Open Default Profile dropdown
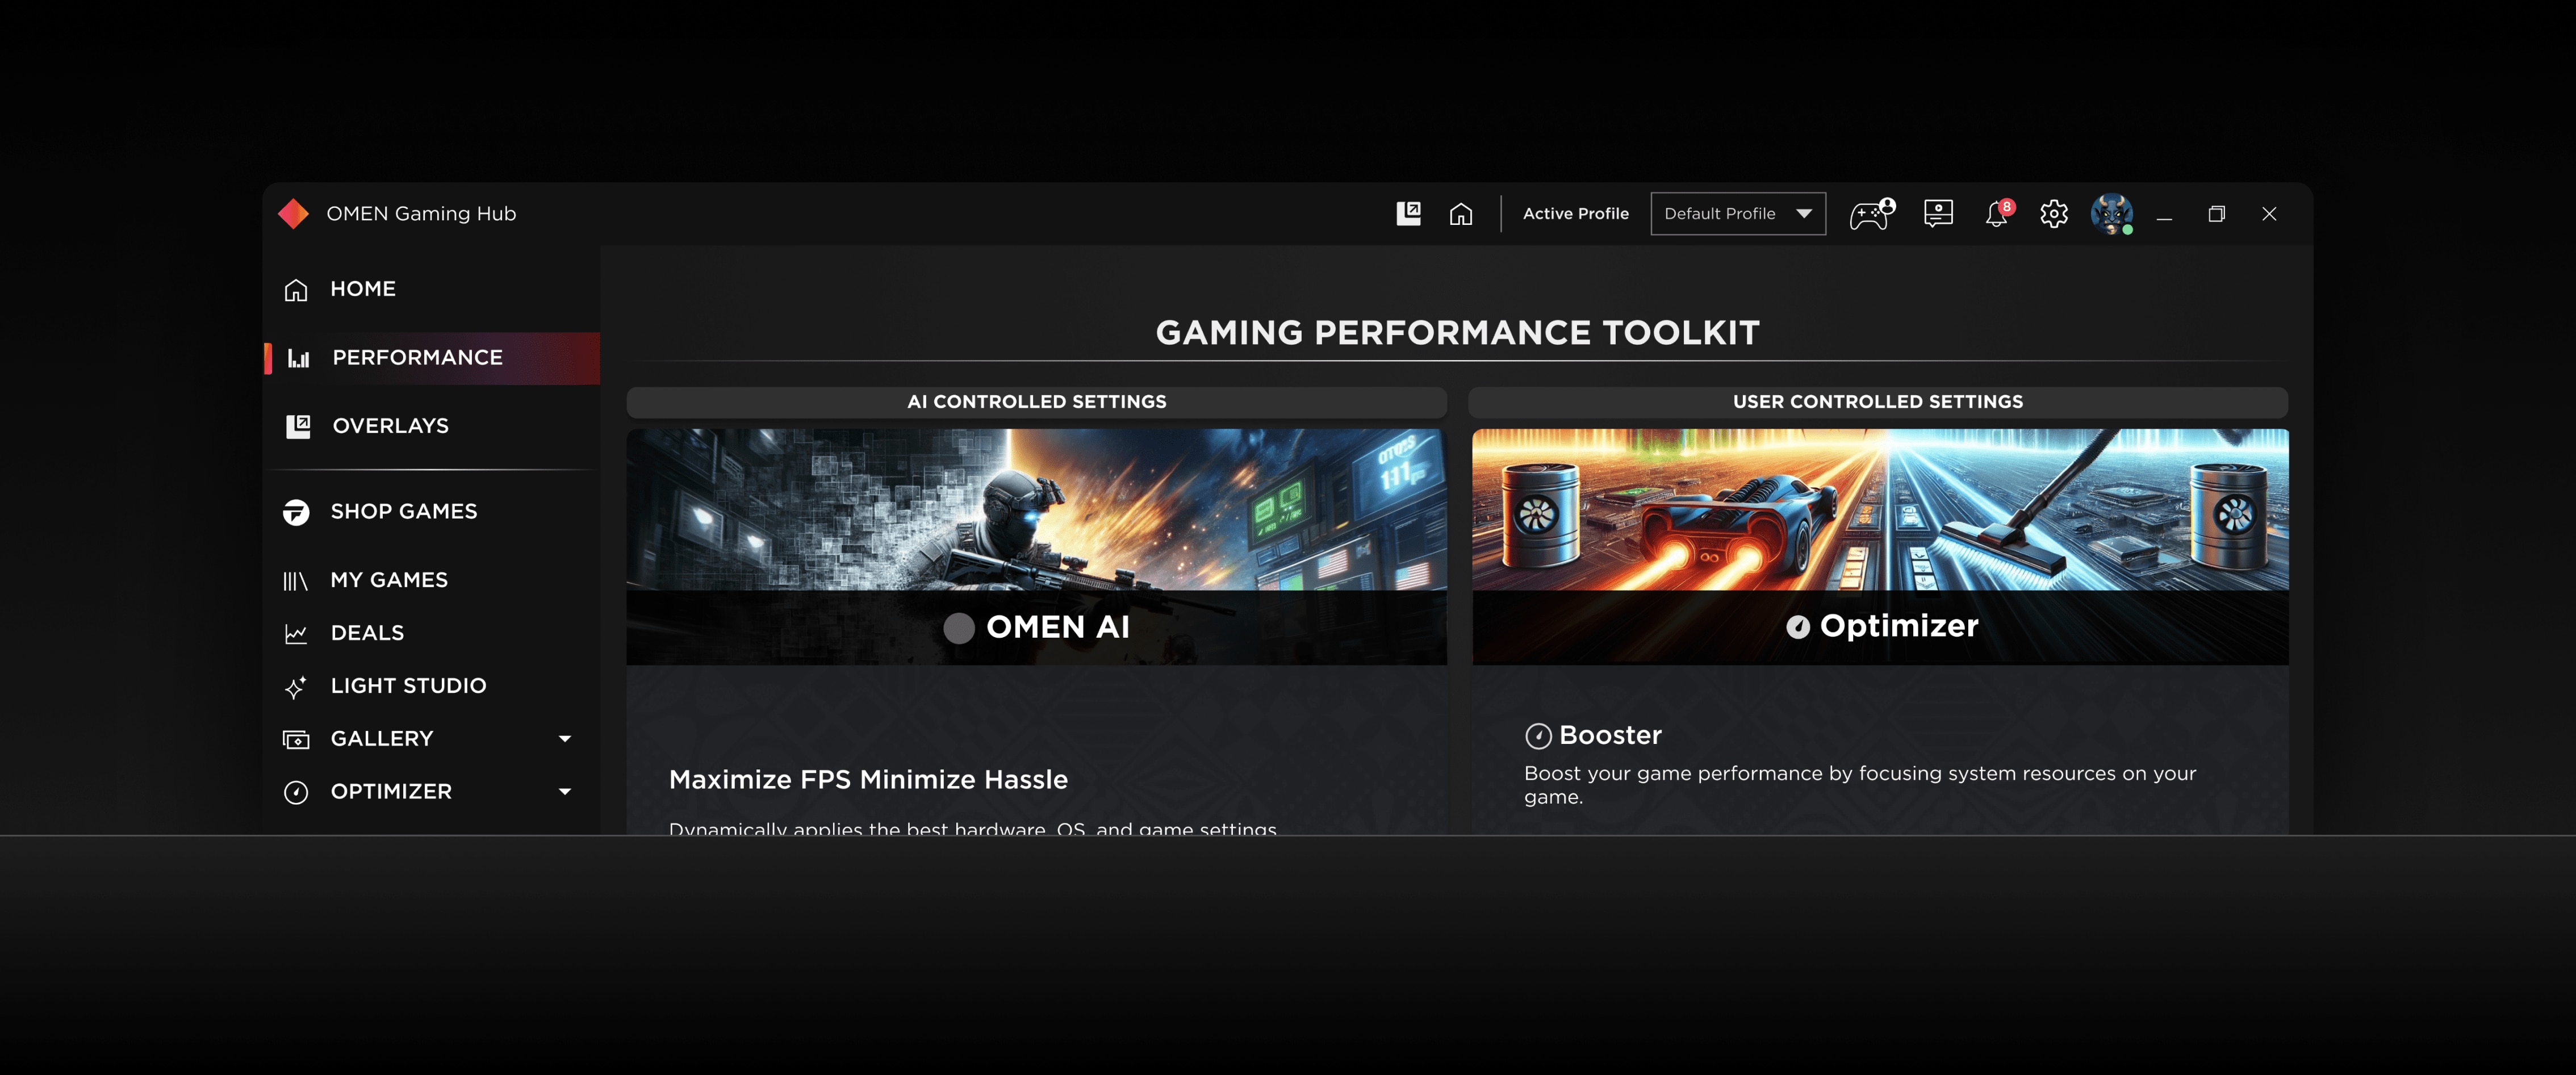The image size is (2576, 1075). 1737,214
